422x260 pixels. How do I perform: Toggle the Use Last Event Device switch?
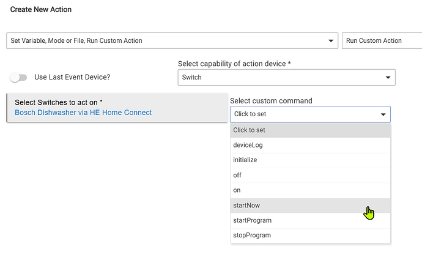[x=19, y=78]
